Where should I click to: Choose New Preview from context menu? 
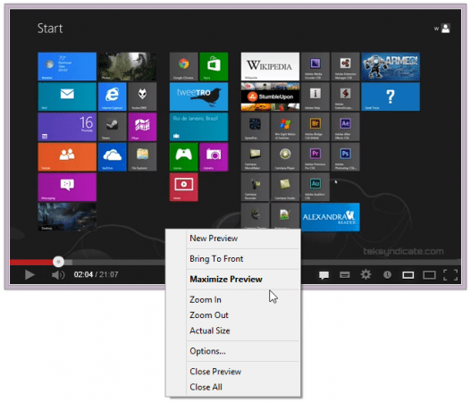point(214,239)
